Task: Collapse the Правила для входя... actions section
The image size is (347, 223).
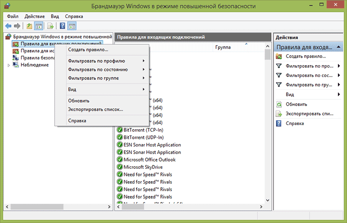Action: click(x=338, y=47)
